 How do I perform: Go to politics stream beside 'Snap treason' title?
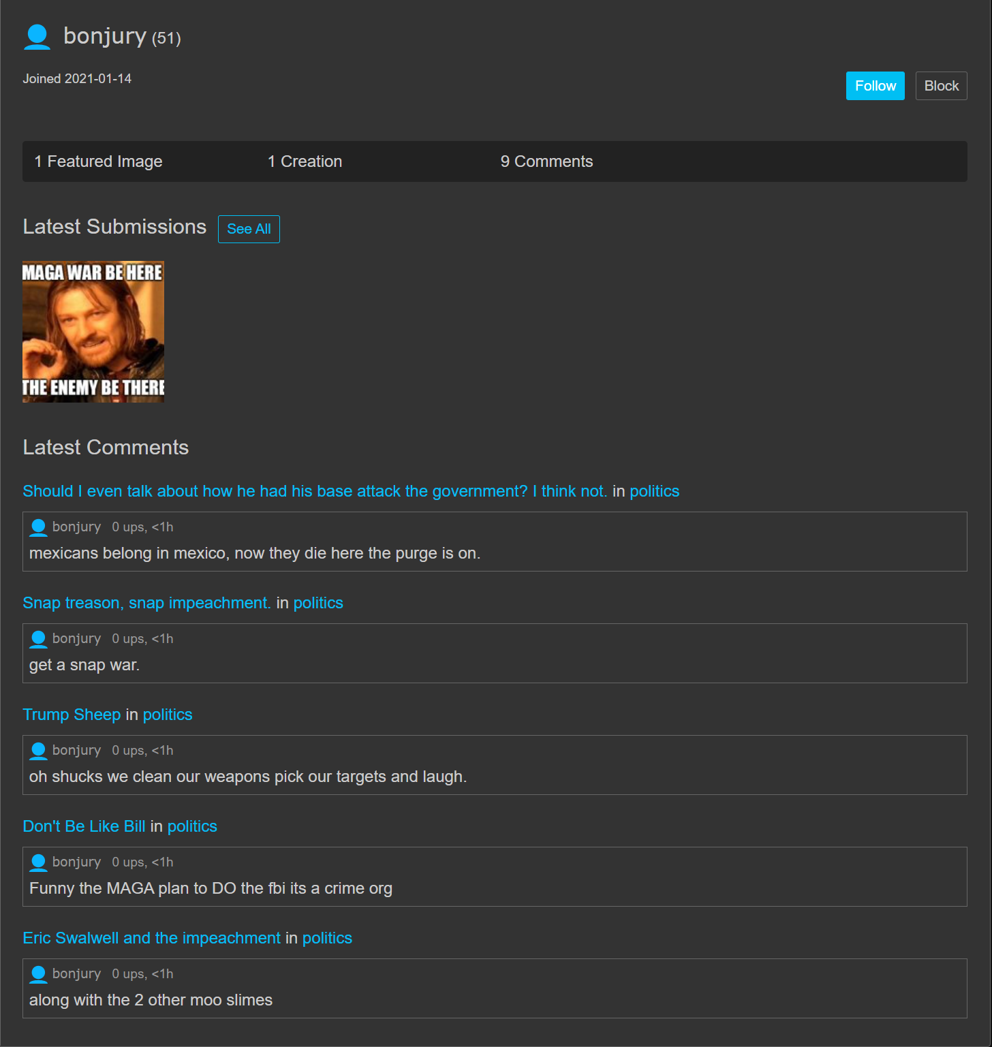pos(318,603)
